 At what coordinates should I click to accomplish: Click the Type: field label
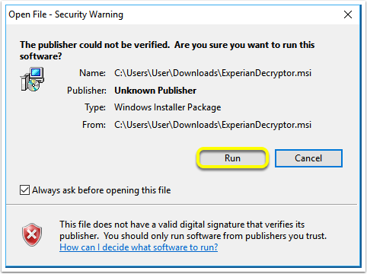pos(95,107)
